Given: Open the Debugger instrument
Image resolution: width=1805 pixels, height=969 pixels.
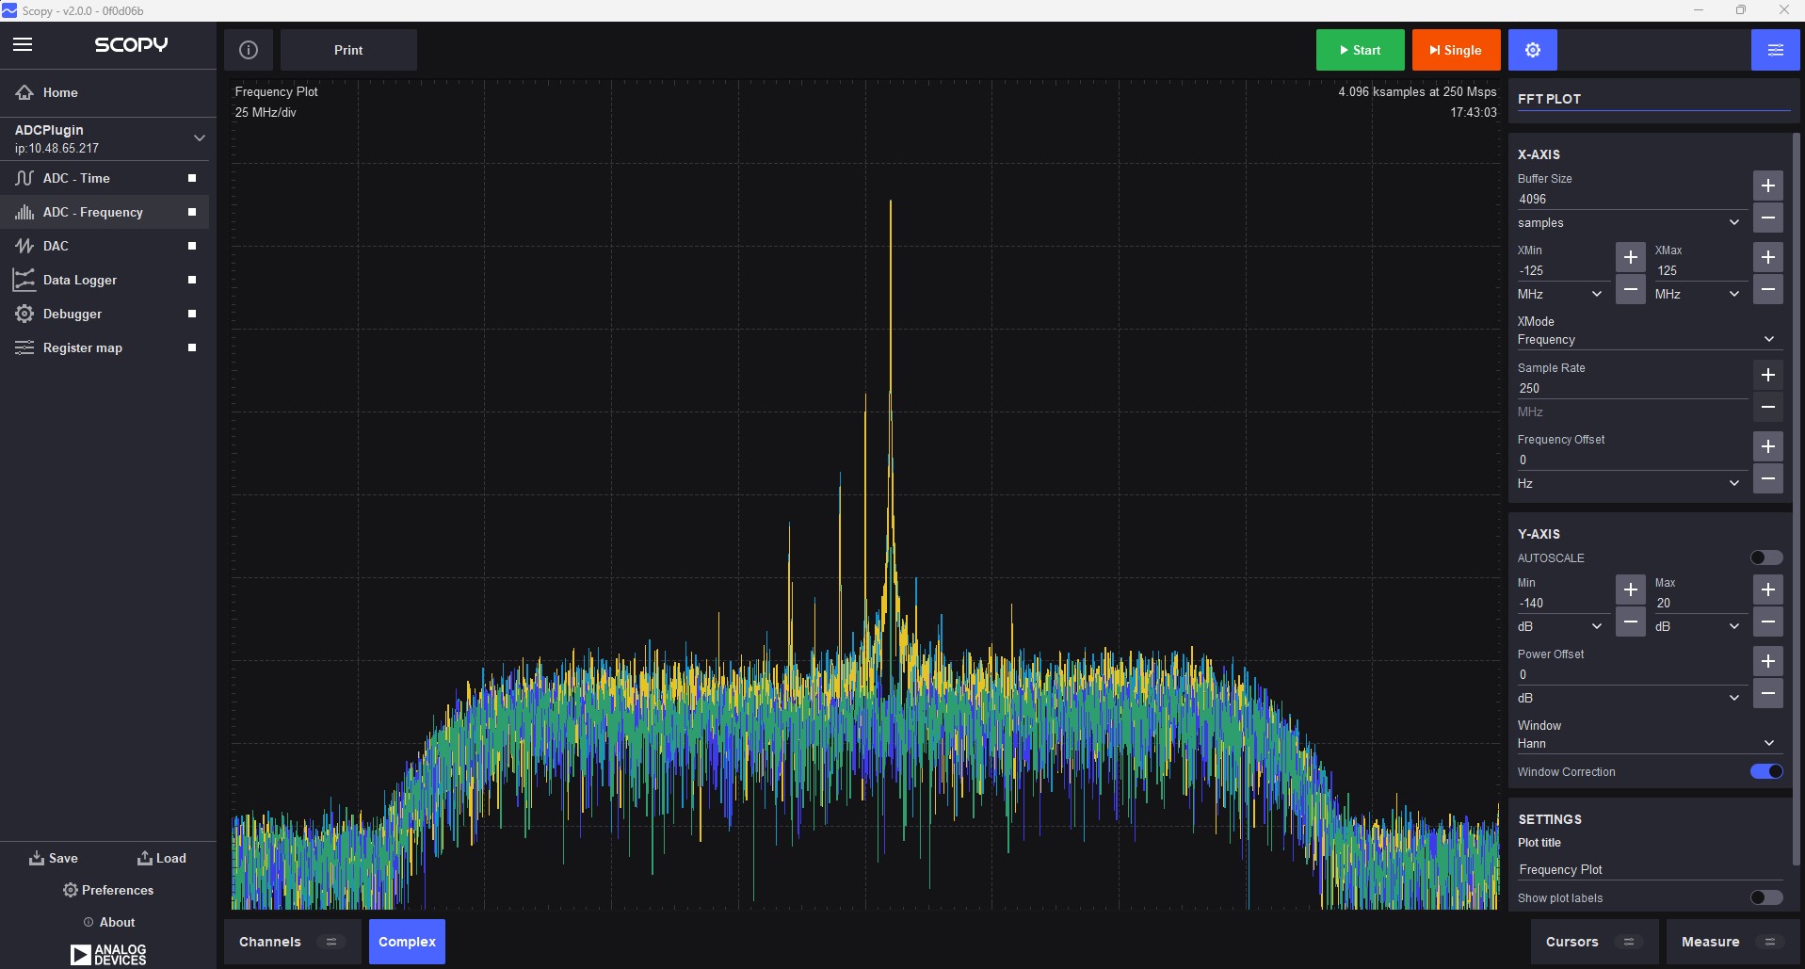Looking at the screenshot, I should click(x=73, y=314).
